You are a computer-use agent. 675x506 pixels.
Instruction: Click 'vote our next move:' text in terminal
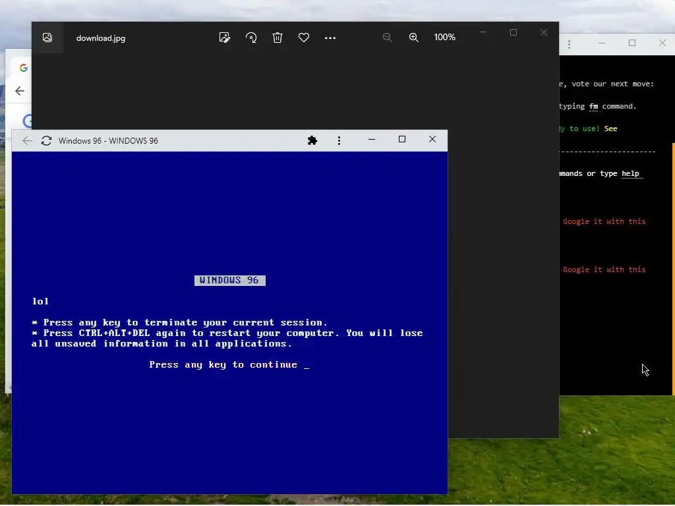pyautogui.click(x=612, y=84)
